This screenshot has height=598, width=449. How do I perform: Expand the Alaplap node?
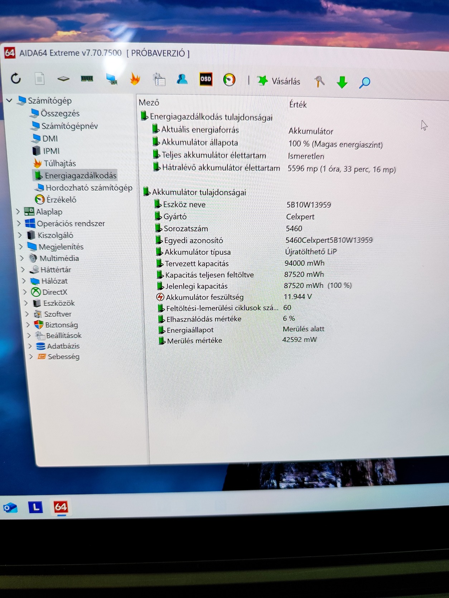point(18,212)
